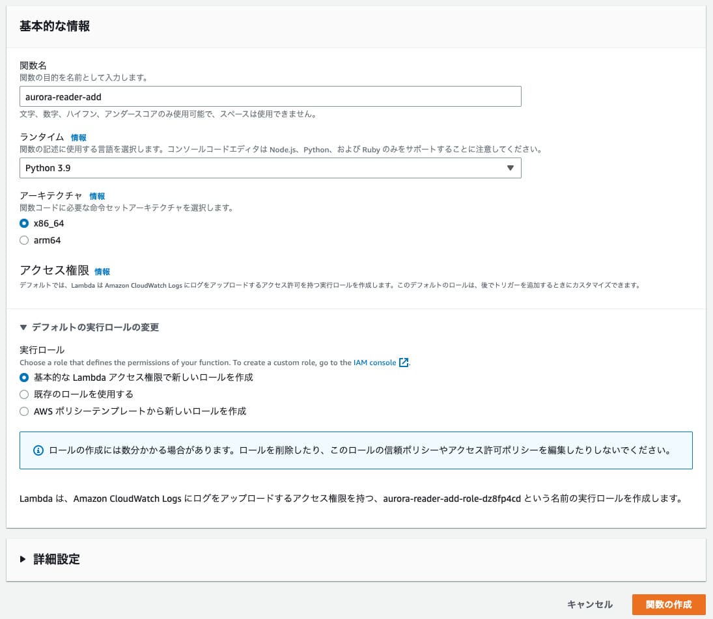Open the IAM console link
The width and height of the screenshot is (713, 619).
[x=374, y=363]
